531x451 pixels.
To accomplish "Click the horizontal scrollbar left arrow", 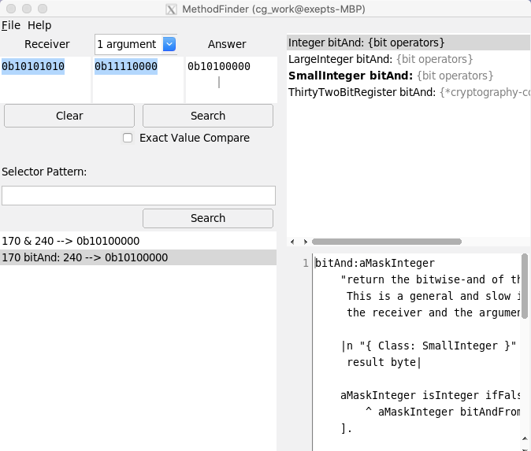I will pyautogui.click(x=293, y=242).
